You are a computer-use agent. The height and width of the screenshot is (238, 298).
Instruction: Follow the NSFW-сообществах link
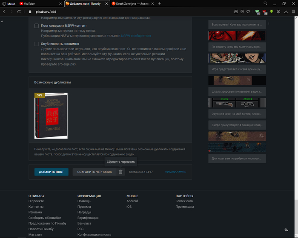[x=136, y=36]
